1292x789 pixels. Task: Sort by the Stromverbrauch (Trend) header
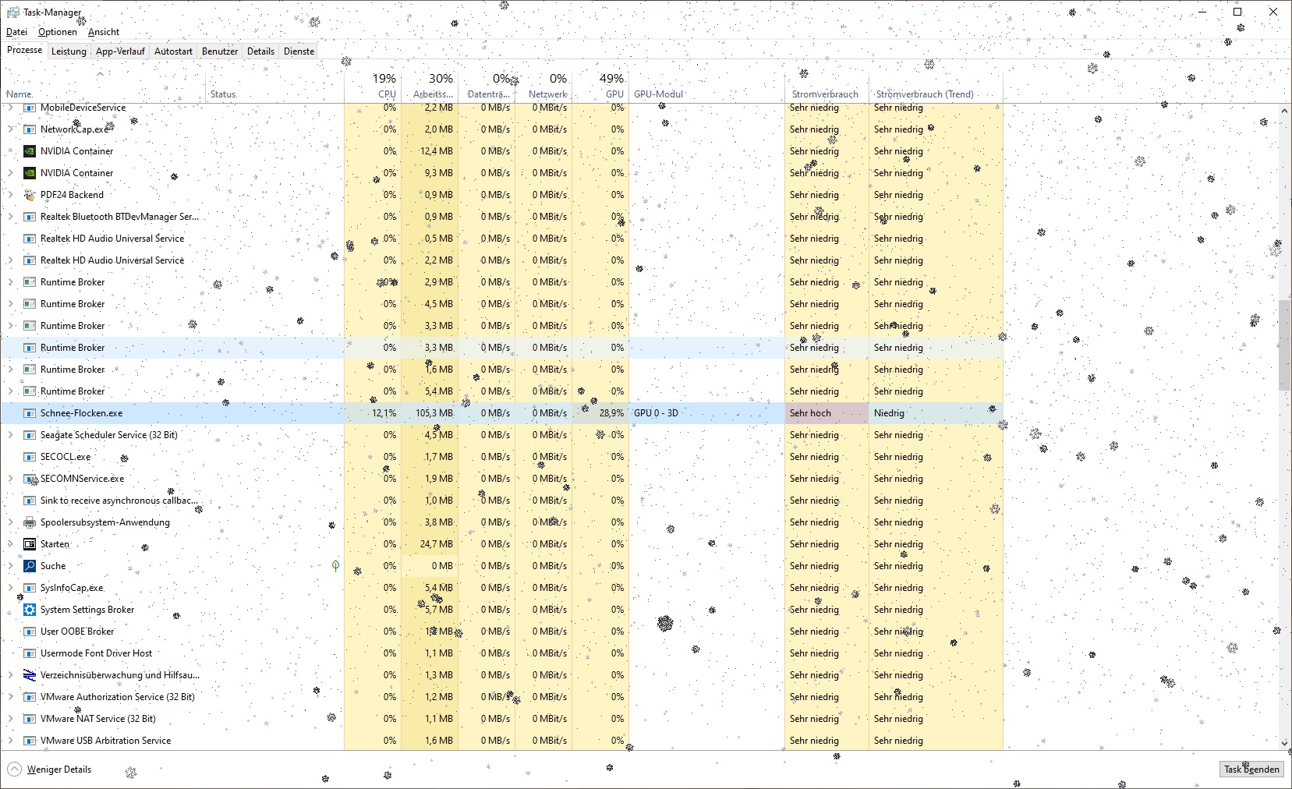click(x=936, y=86)
